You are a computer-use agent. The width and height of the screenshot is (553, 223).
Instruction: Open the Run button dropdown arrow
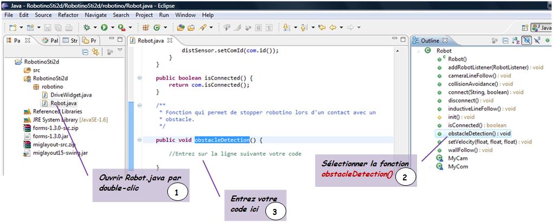(112, 28)
